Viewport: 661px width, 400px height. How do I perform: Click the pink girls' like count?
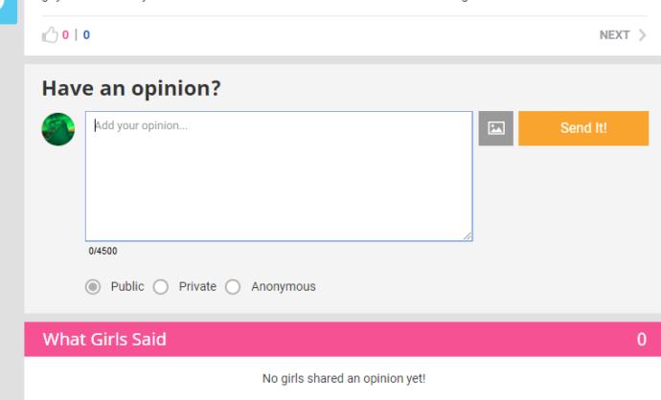(x=65, y=35)
